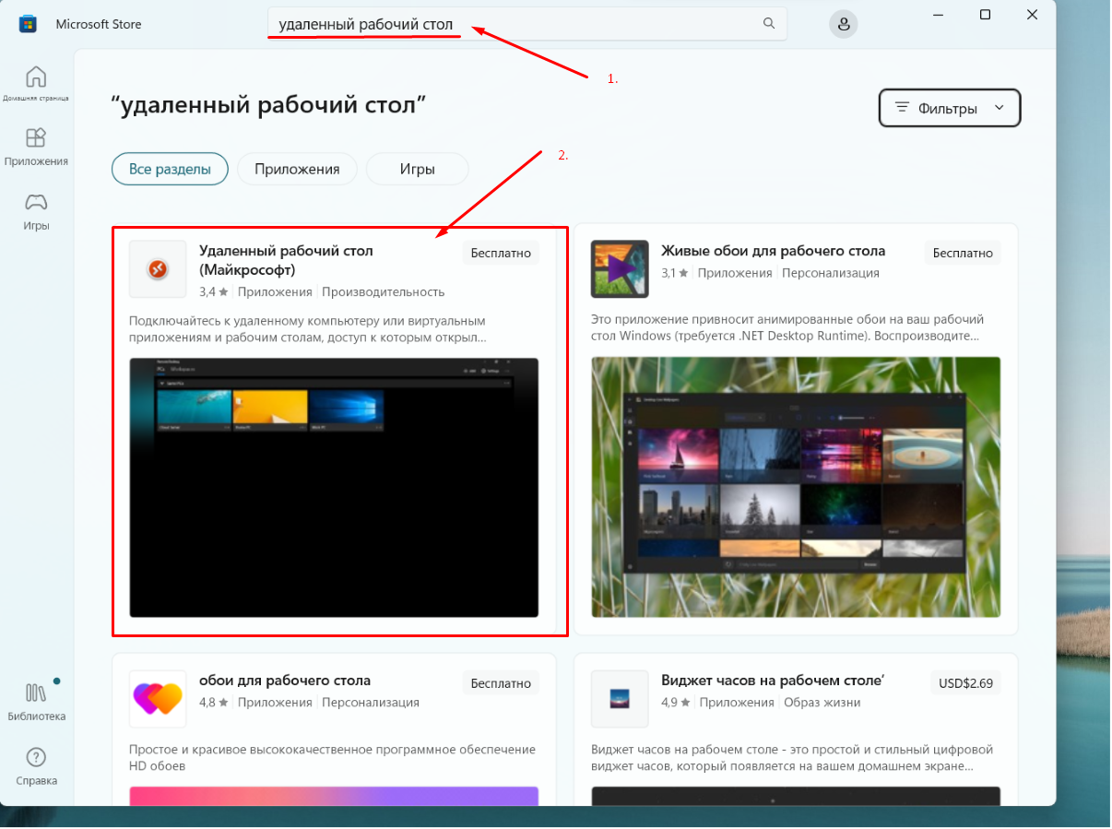This screenshot has width=1112, height=829.
Task: Open Help icon in sidebar
Action: (x=36, y=758)
